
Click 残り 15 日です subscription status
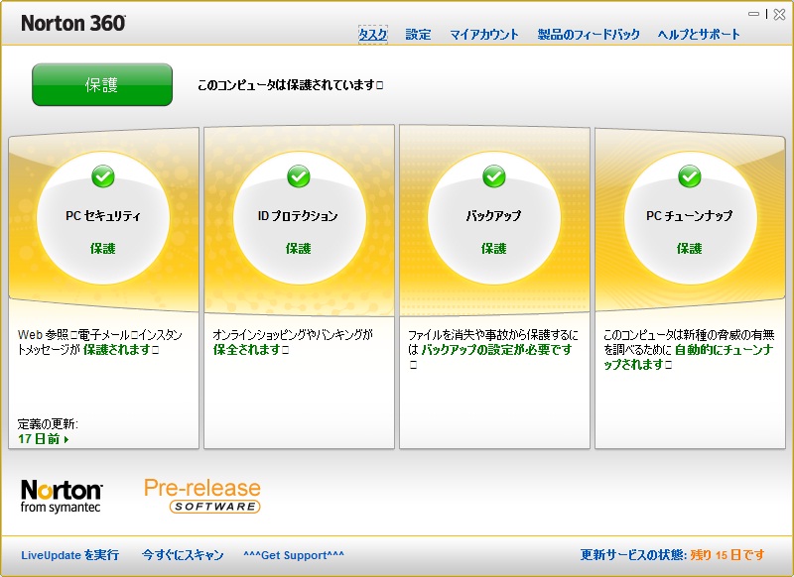[x=728, y=555]
